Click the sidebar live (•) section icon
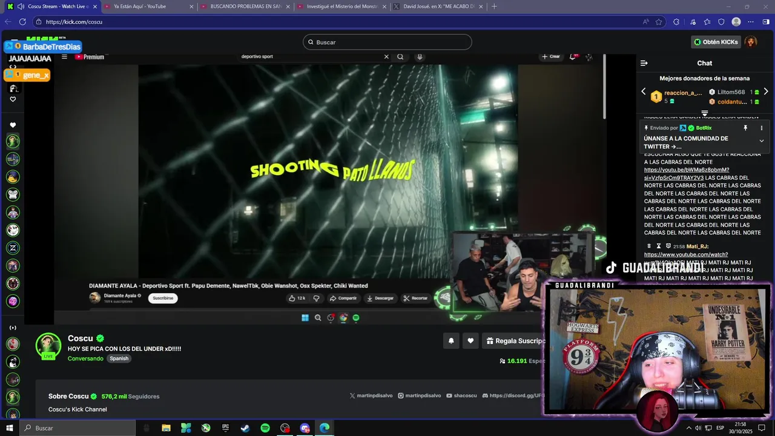 [x=13, y=328]
